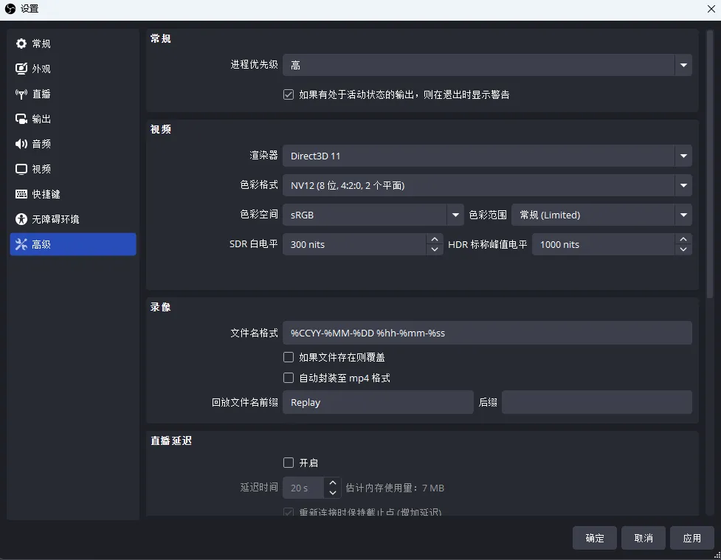Screen dimensions: 721x560
Task: Select the 音频 speaker icon
Action: click(21, 144)
